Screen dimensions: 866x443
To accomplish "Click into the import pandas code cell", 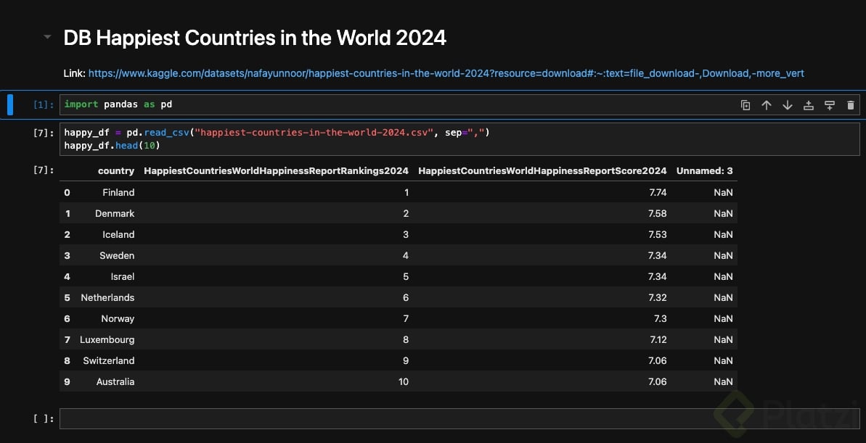I will tap(363, 104).
